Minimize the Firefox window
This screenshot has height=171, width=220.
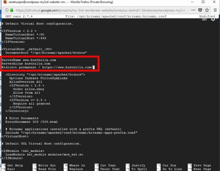pos(192,2)
